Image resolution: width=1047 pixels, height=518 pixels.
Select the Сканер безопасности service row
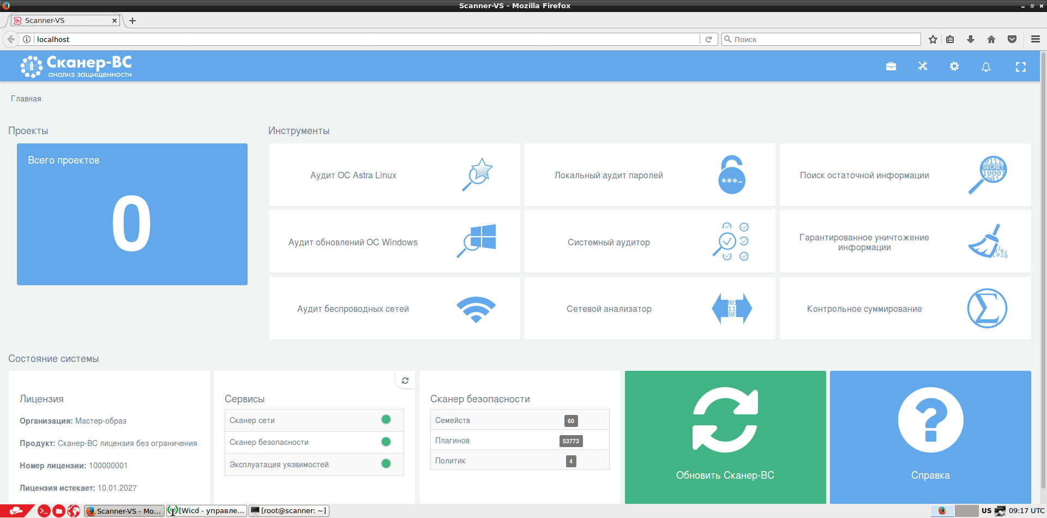(314, 442)
